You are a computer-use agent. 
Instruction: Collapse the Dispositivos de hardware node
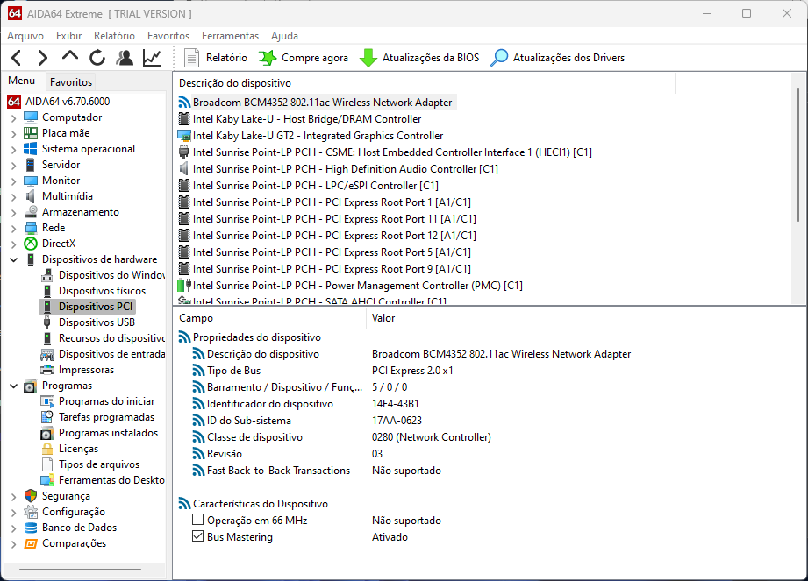13,260
